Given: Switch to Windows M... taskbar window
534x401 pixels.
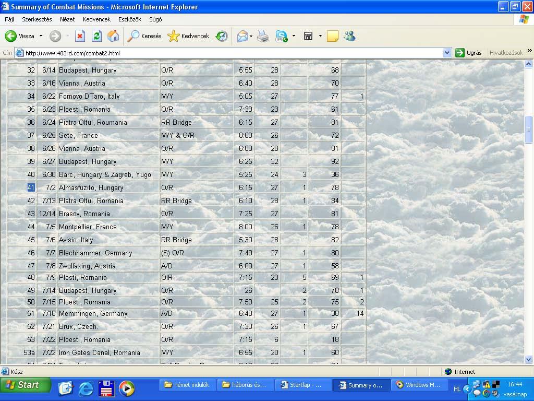Looking at the screenshot, I should click(x=419, y=385).
